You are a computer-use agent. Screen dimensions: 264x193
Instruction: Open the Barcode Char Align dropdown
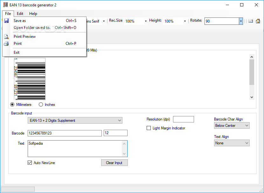(x=232, y=126)
